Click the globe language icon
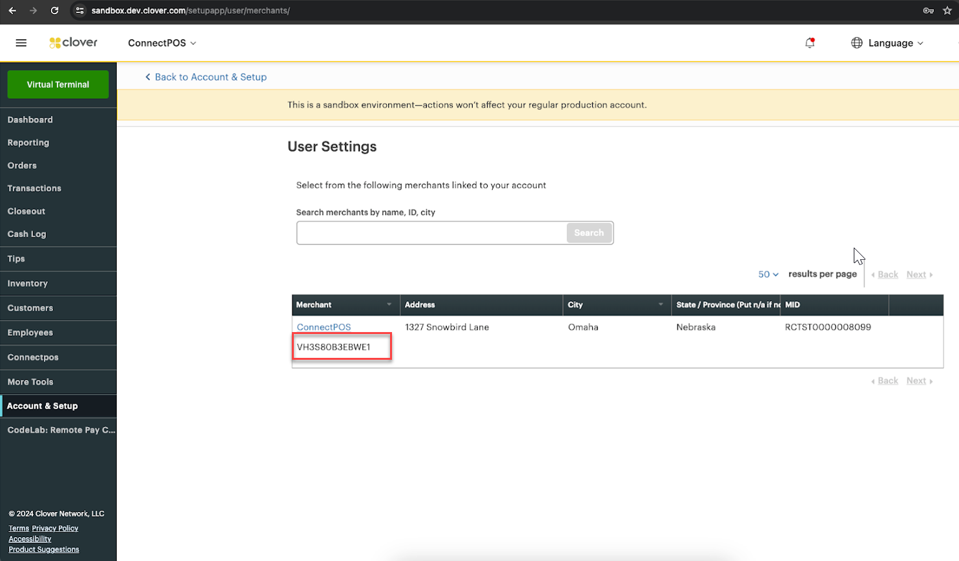Image resolution: width=959 pixels, height=561 pixels. (857, 43)
